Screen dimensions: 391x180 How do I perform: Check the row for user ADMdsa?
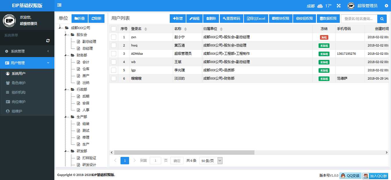pos(114,54)
